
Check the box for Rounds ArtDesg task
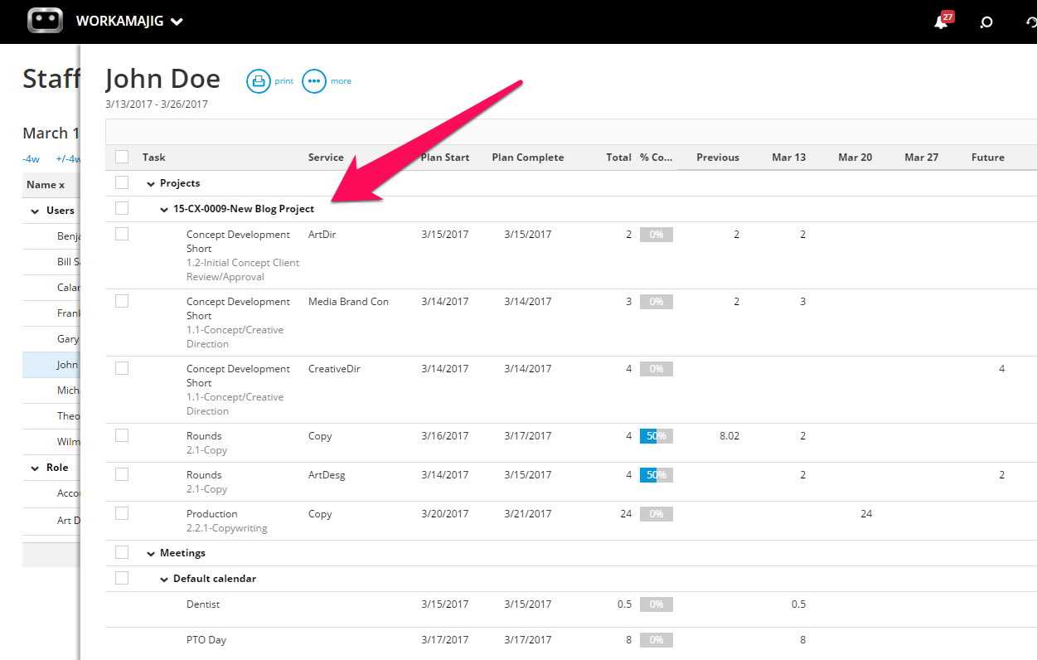[x=122, y=474]
